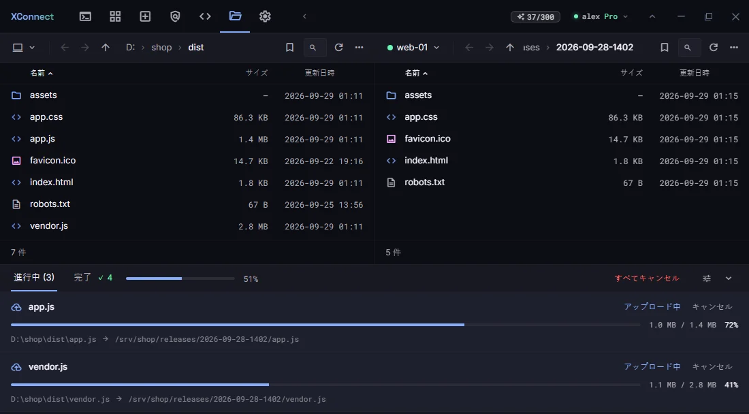Select robots.txt in remote pane
749x414 pixels.
pos(562,182)
